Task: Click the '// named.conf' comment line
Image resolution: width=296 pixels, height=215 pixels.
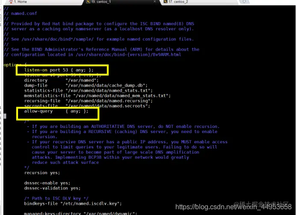Action: (x=21, y=13)
